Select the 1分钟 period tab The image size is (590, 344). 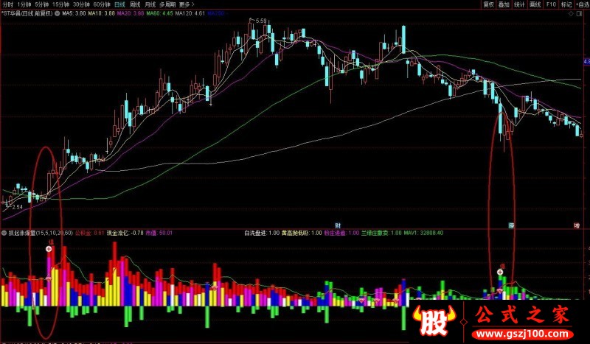[x=24, y=4]
